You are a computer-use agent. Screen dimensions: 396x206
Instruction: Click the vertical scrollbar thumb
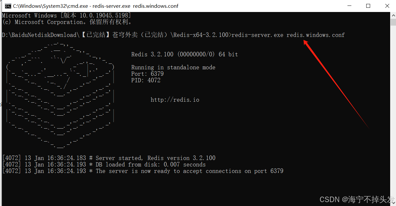pyautogui.click(x=393, y=22)
